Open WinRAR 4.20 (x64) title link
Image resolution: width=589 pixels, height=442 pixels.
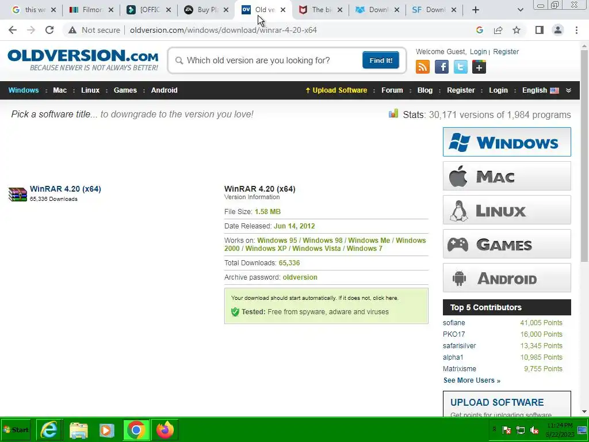tap(66, 189)
